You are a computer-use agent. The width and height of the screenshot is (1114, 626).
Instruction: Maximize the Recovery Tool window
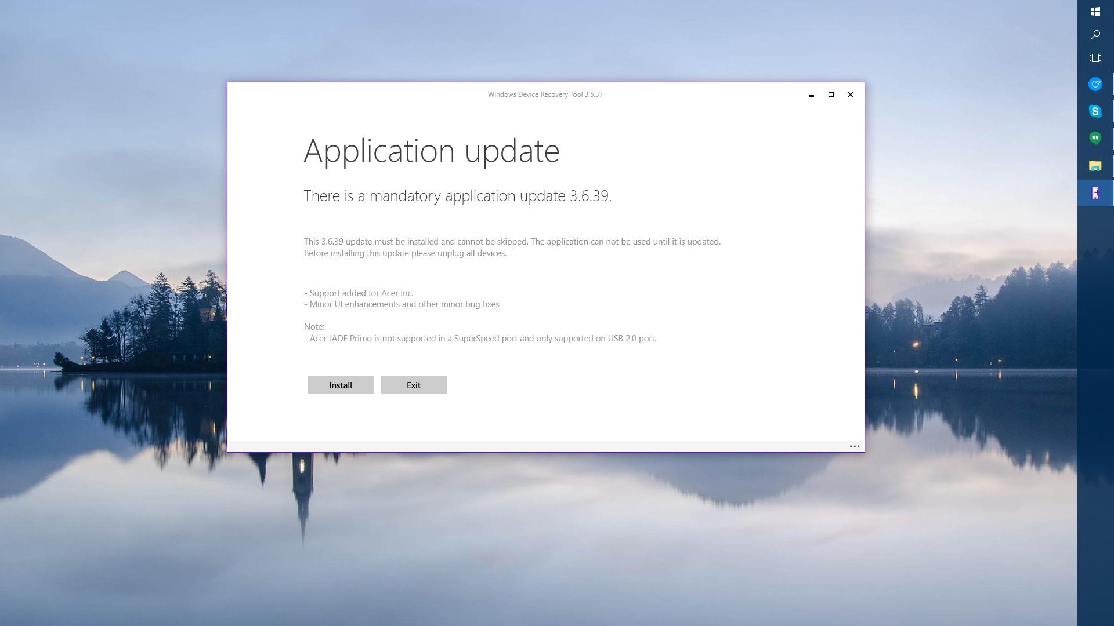coord(831,94)
